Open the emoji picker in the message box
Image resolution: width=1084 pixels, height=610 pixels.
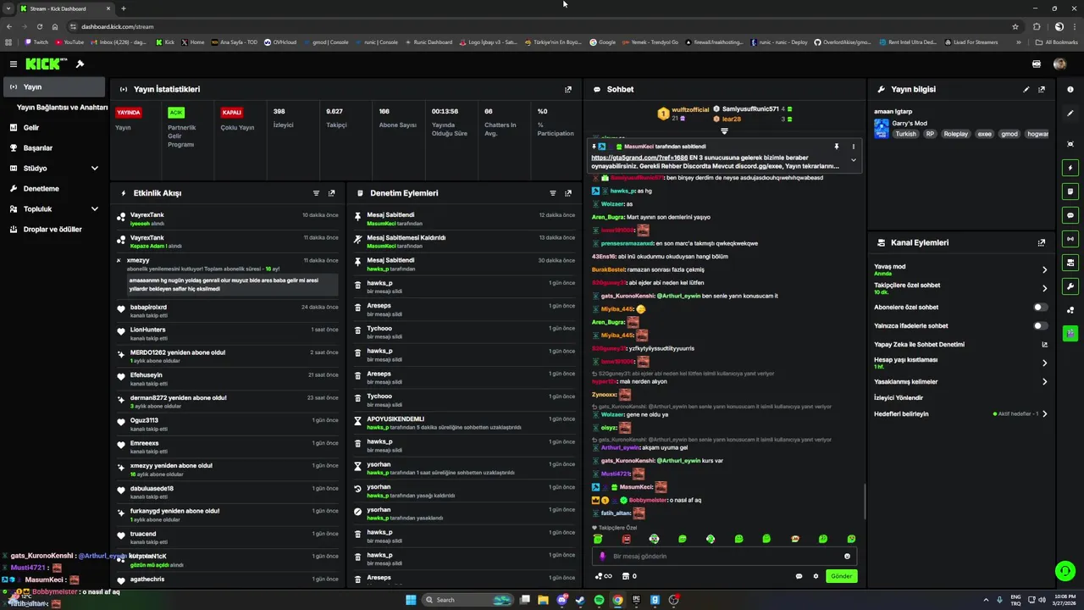[847, 557]
